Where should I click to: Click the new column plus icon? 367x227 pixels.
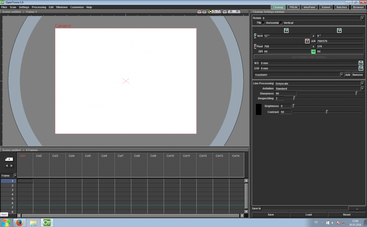click(x=9, y=159)
